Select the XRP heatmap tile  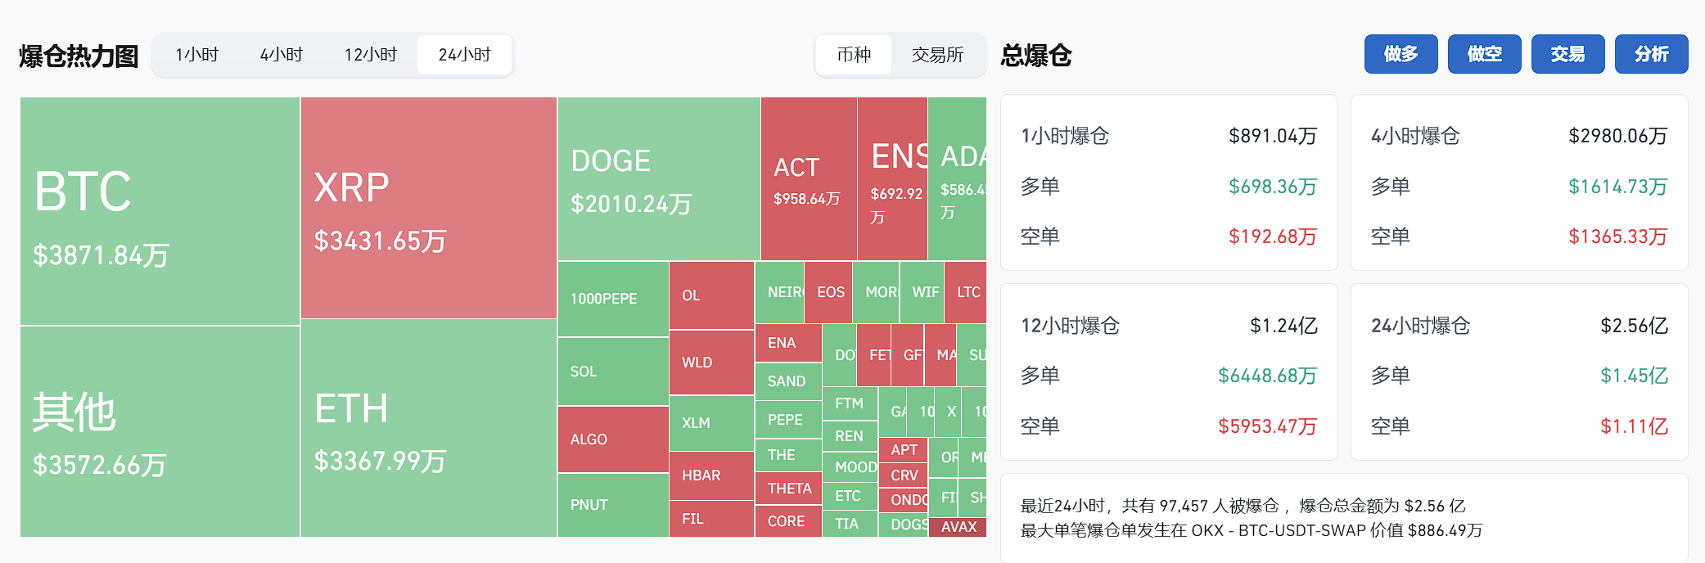429,208
